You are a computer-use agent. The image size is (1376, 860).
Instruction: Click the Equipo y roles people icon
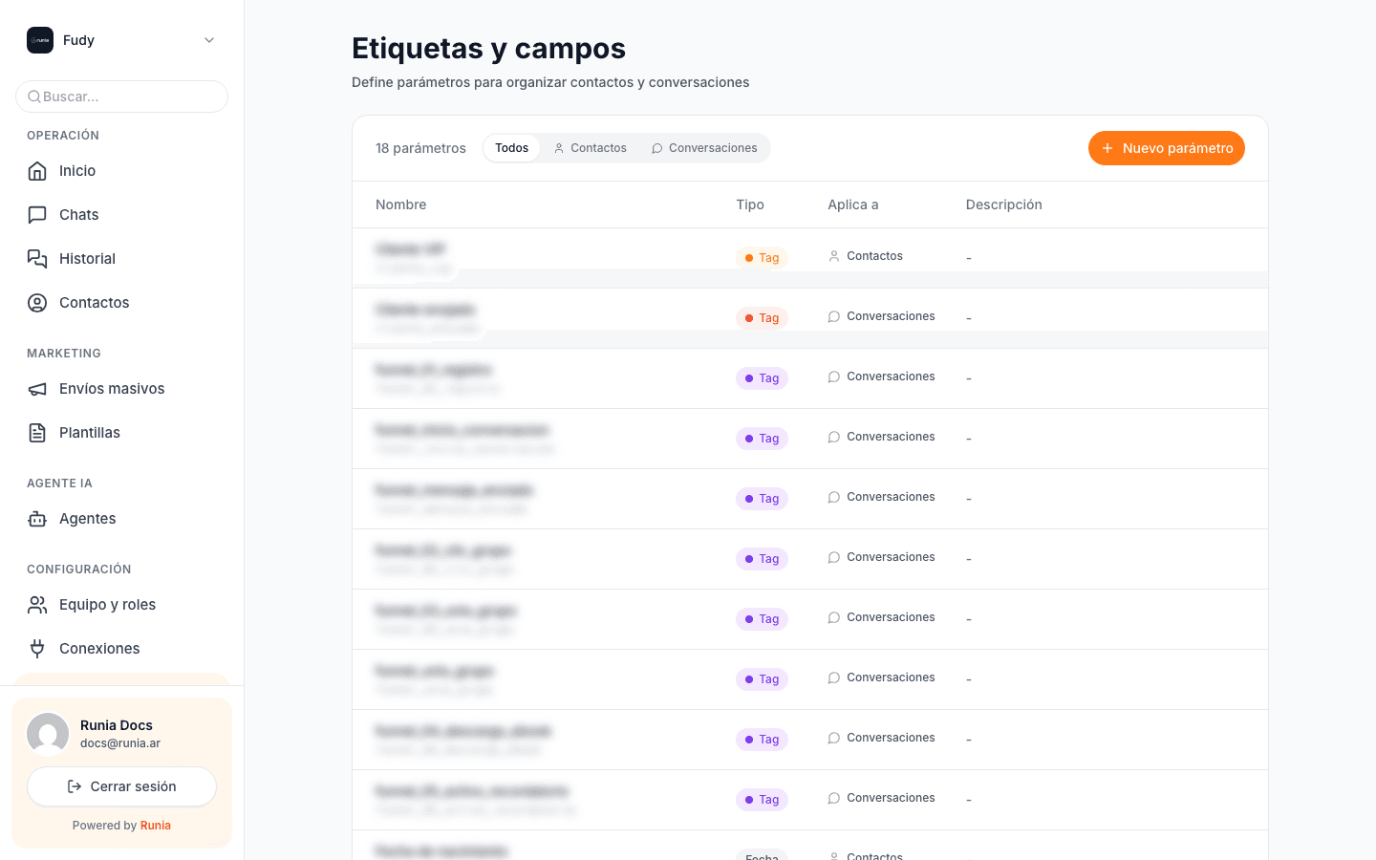pos(37,605)
